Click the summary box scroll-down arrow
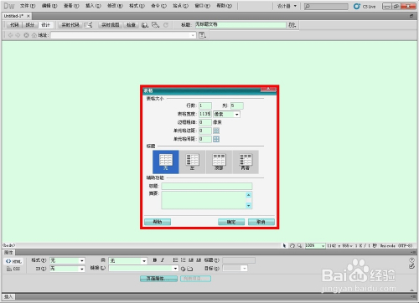419x303 pixels. (x=249, y=206)
